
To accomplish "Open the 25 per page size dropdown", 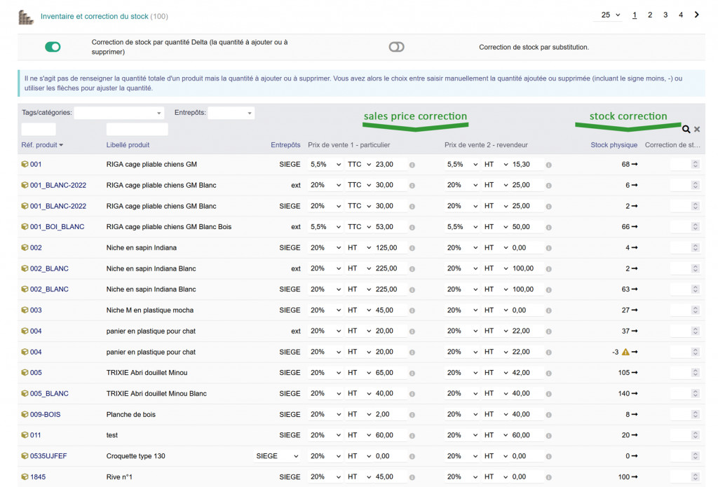I will tap(611, 15).
